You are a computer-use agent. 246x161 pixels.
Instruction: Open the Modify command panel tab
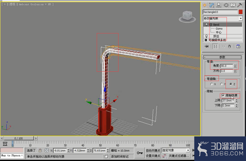(212, 5)
